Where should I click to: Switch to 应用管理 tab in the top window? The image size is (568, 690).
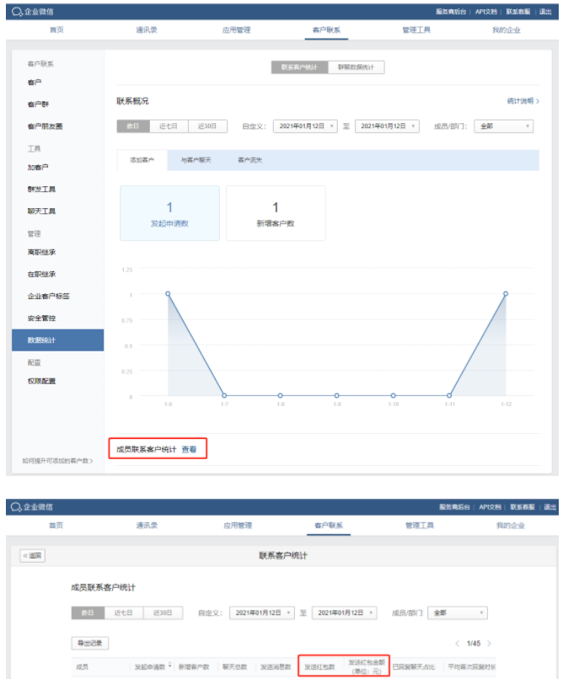[x=237, y=30]
